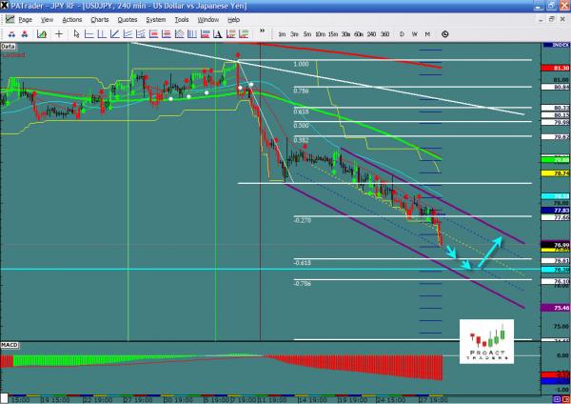This screenshot has width=571, height=404.
Task: Open the Help menu
Action: tap(233, 19)
